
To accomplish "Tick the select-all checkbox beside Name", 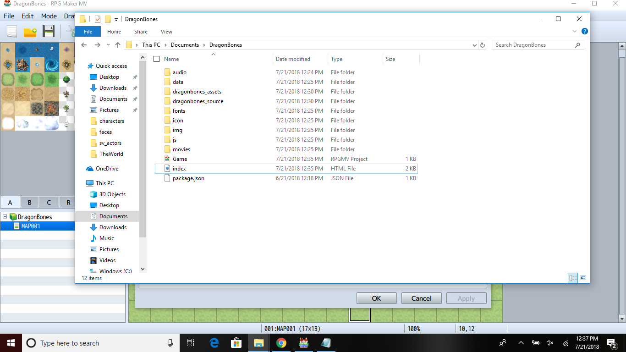I will click(157, 59).
